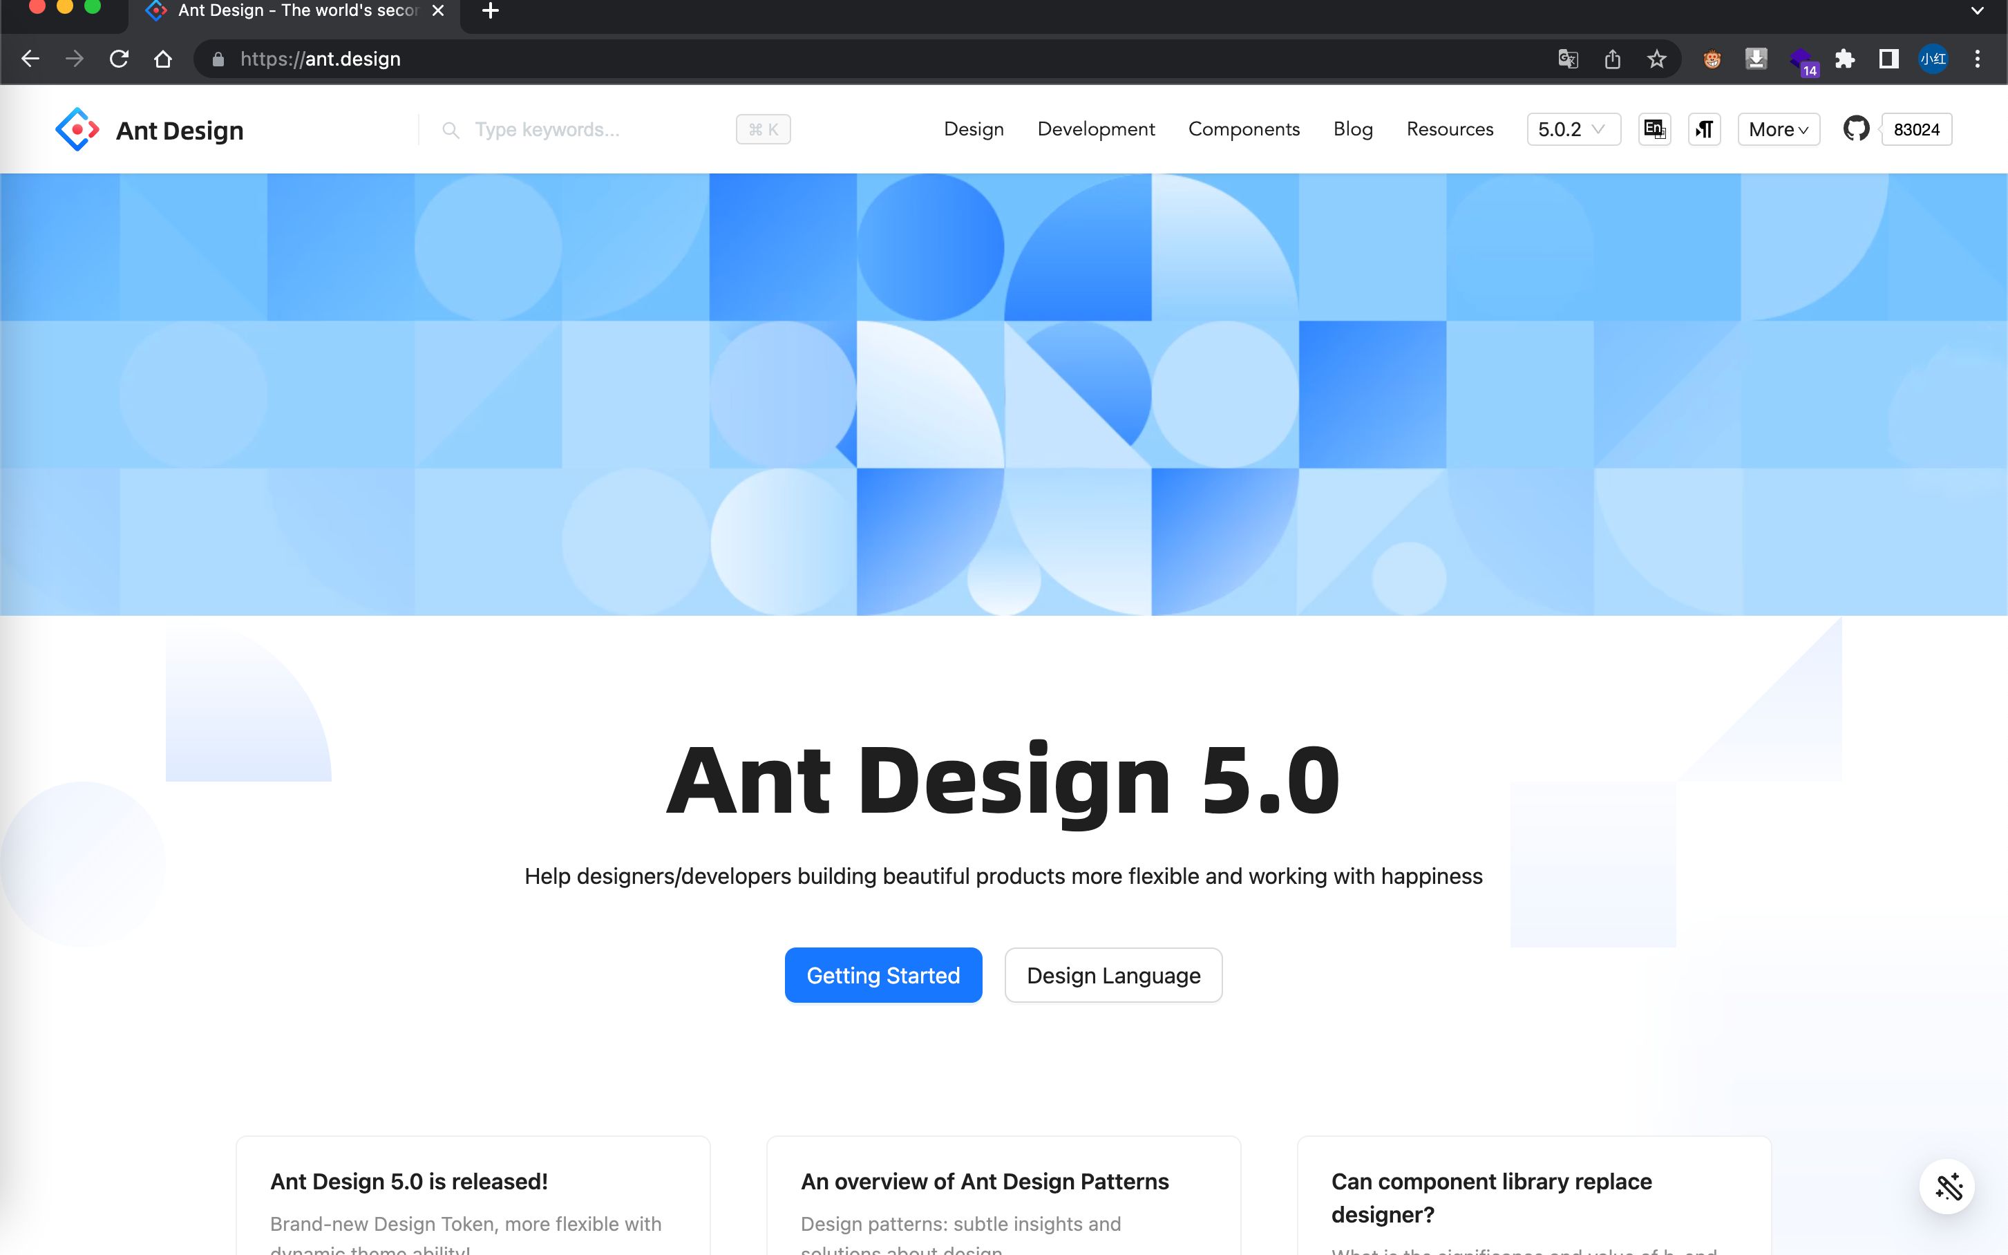Click the 'Help designers/developers' tagline text
This screenshot has width=2008, height=1255.
point(1003,876)
